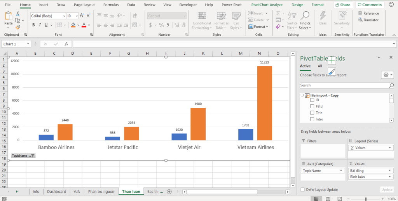Screen dimensions: 398x201
Task: Open Find & Select magnifier
Action: [305, 21]
